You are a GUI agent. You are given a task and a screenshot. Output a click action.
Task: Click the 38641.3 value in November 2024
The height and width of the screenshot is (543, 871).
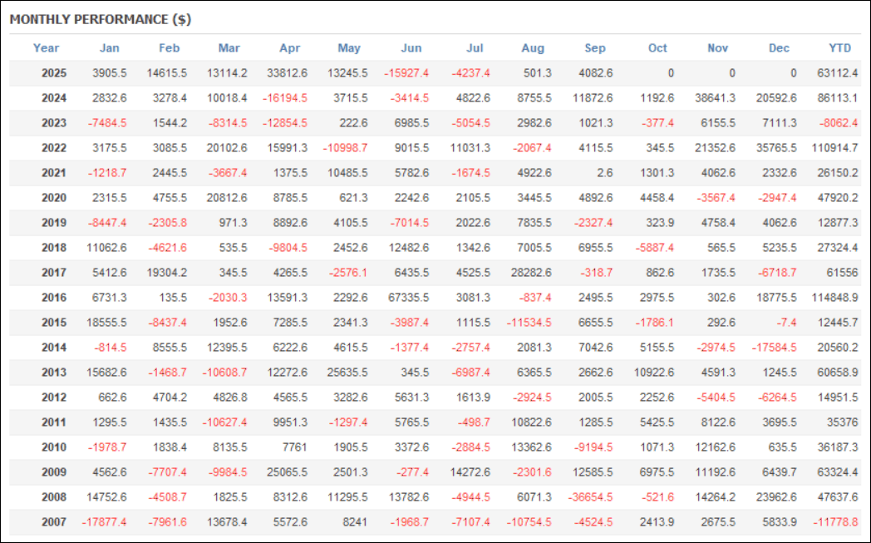coord(711,98)
